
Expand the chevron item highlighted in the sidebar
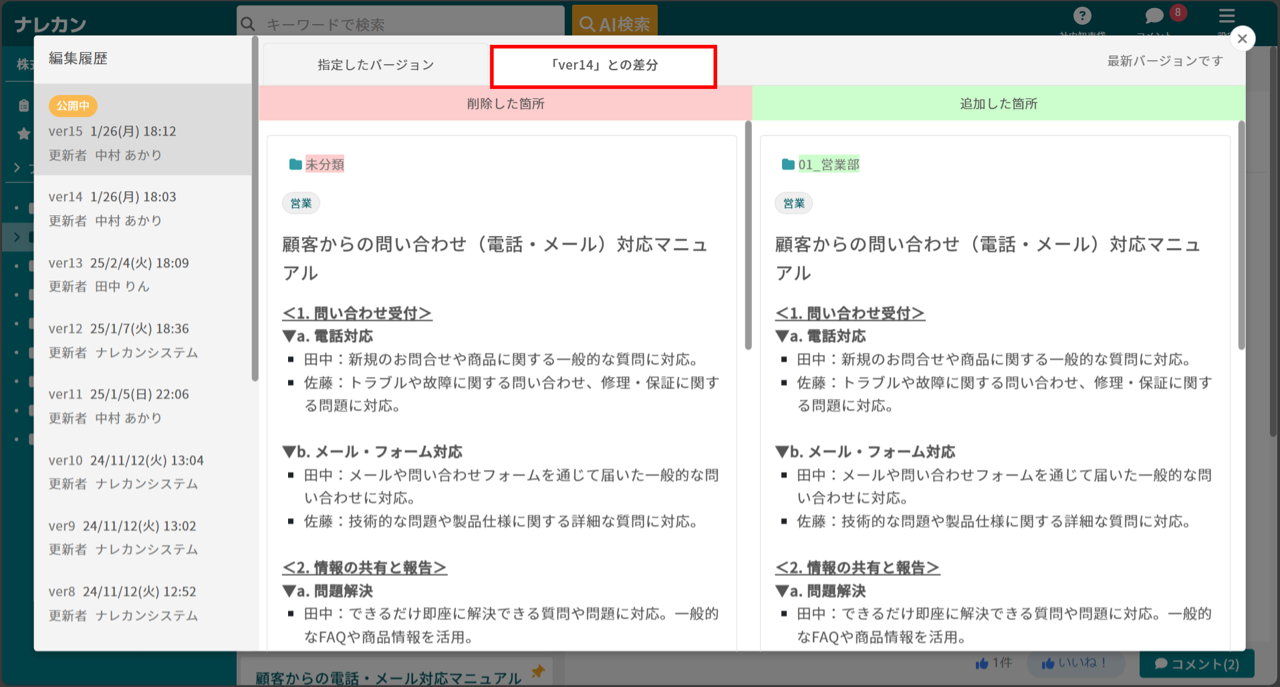18,237
